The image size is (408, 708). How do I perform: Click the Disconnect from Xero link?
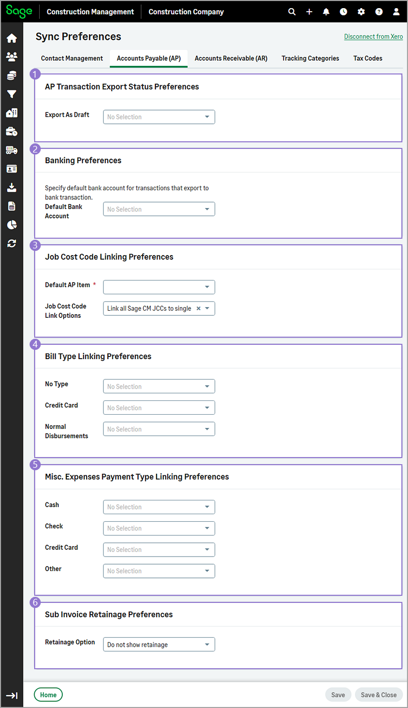[373, 36]
